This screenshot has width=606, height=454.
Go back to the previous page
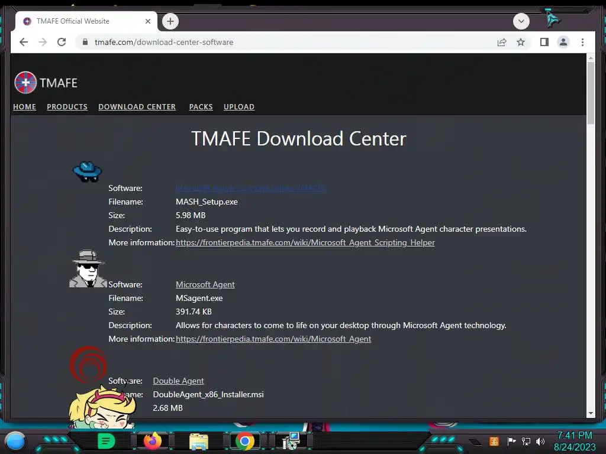(x=24, y=42)
